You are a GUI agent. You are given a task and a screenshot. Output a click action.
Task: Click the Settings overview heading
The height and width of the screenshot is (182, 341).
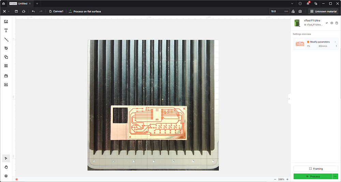click(302, 34)
